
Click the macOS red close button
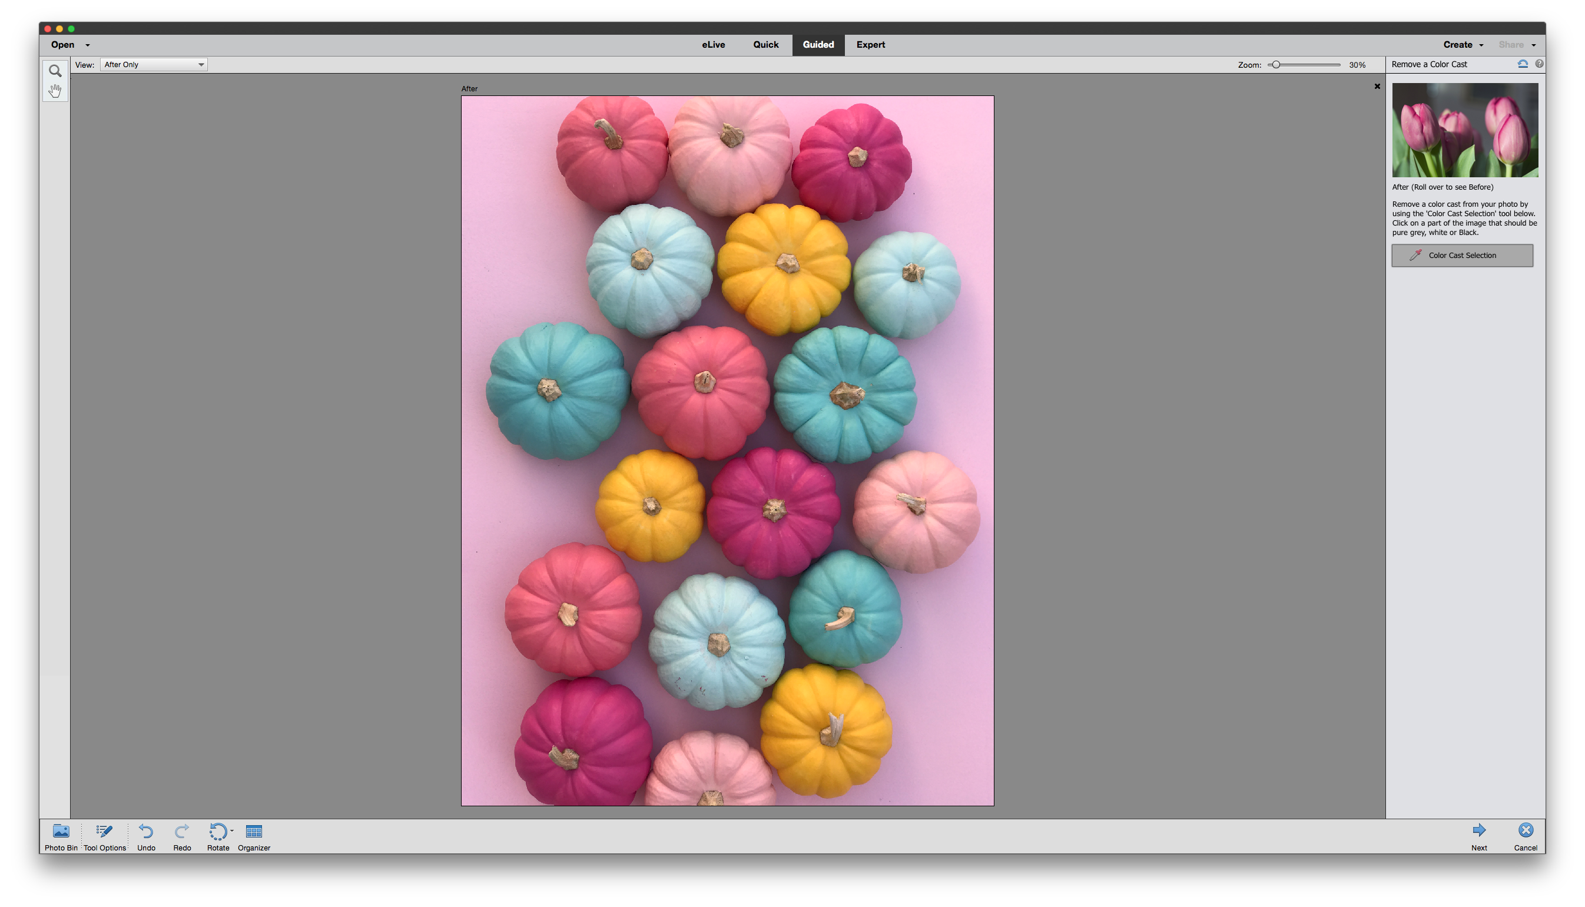pos(48,29)
